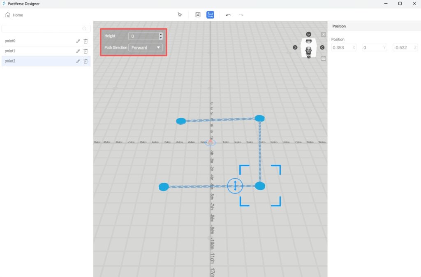The image size is (421, 277).
Task: Delete point2 using its trash icon
Action: coord(86,61)
